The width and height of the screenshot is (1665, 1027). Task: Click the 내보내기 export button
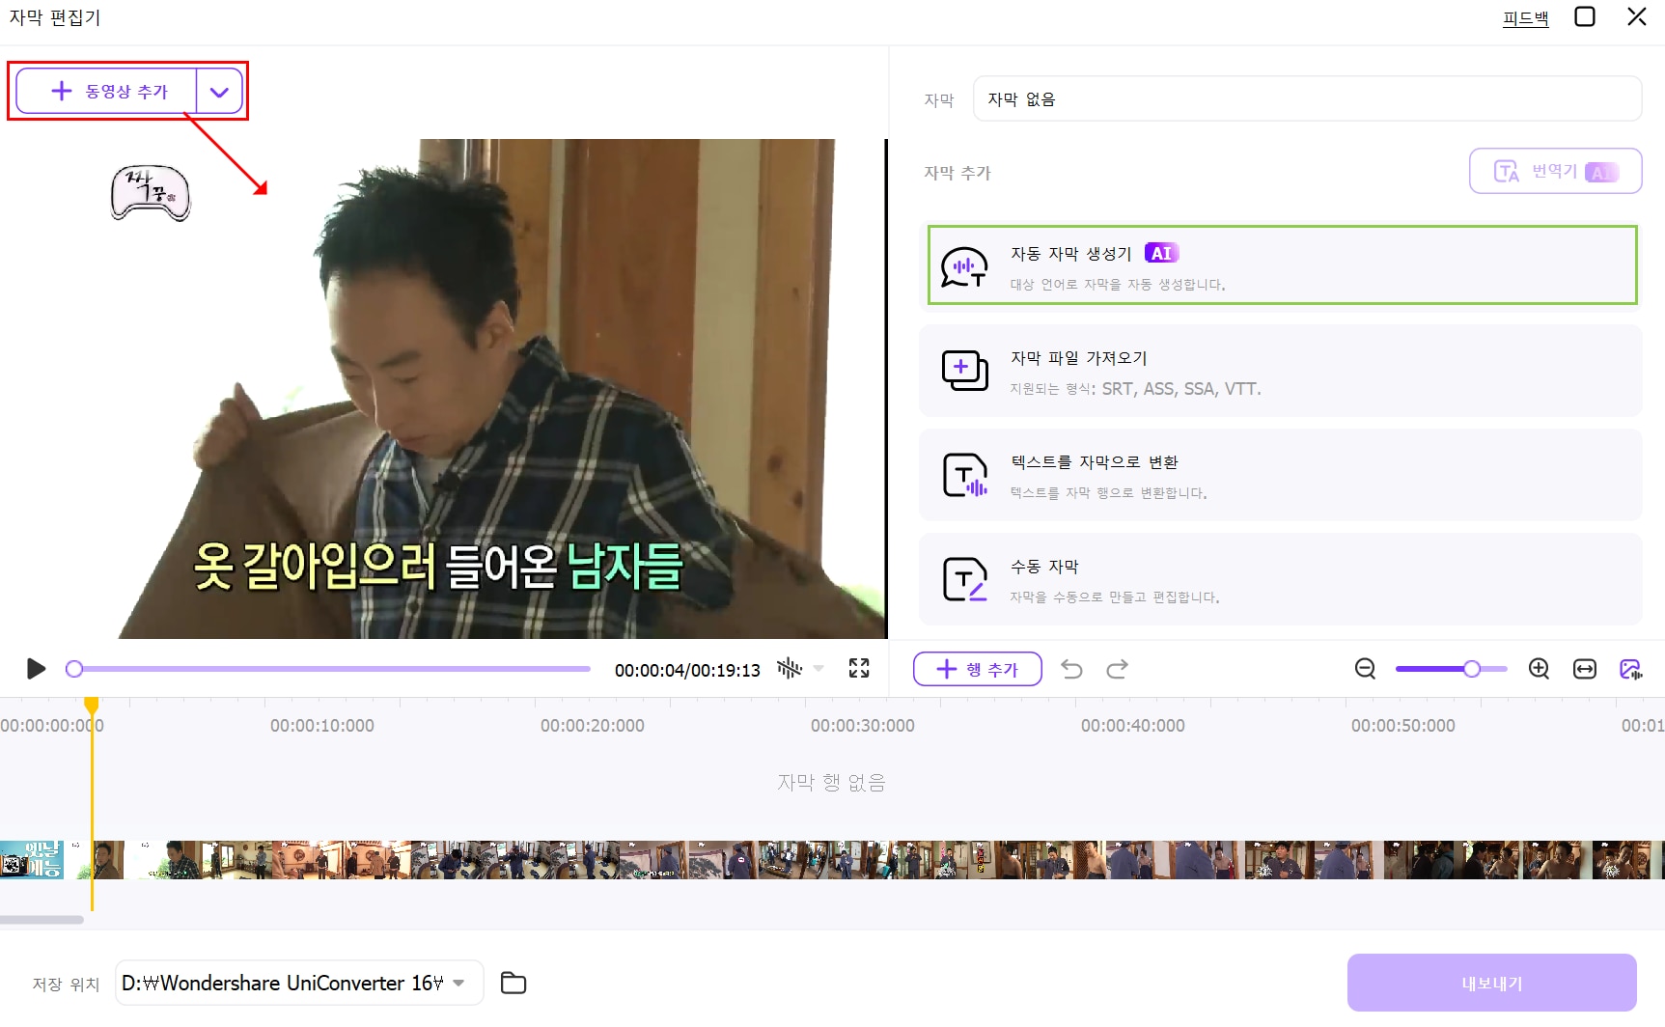1491,982
